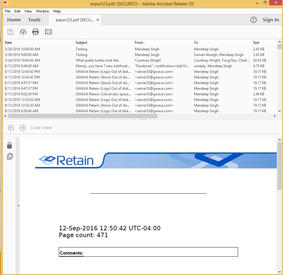The height and width of the screenshot is (275, 283).
Task: Send file by email envelope icon
Action: (48, 32)
